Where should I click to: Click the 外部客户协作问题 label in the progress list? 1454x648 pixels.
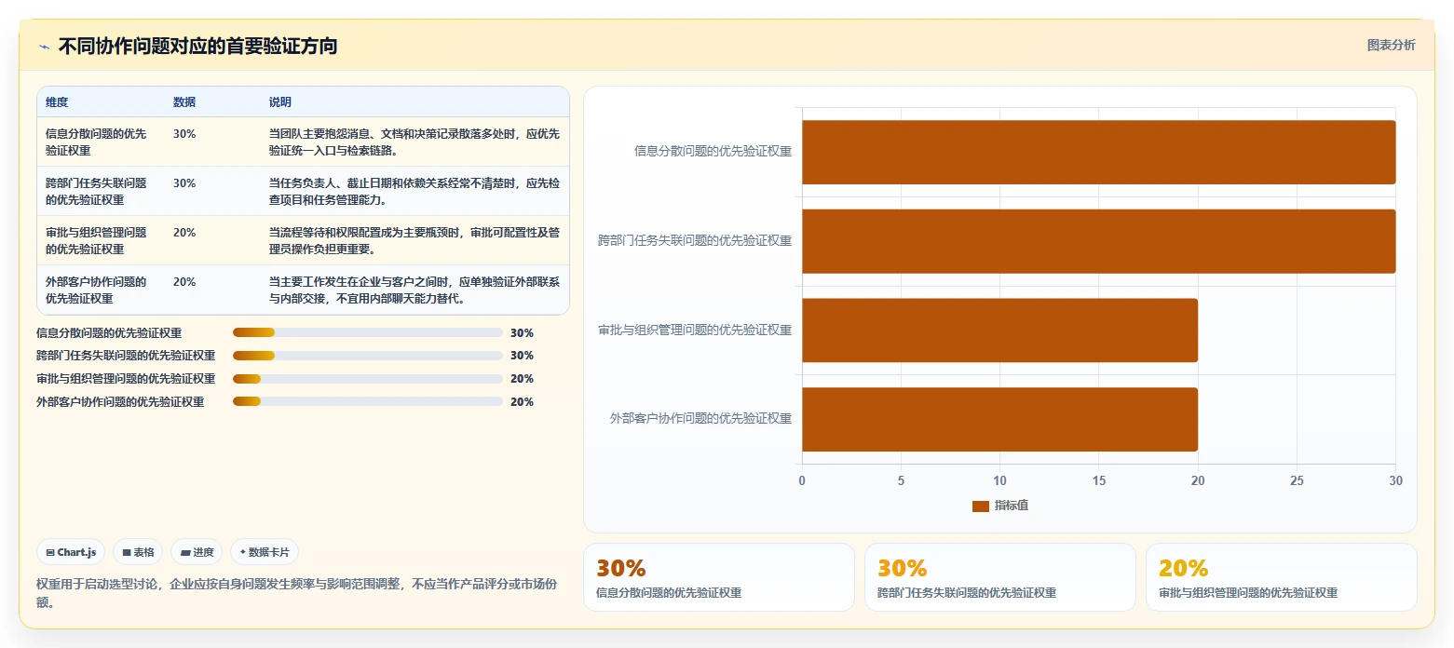point(120,402)
